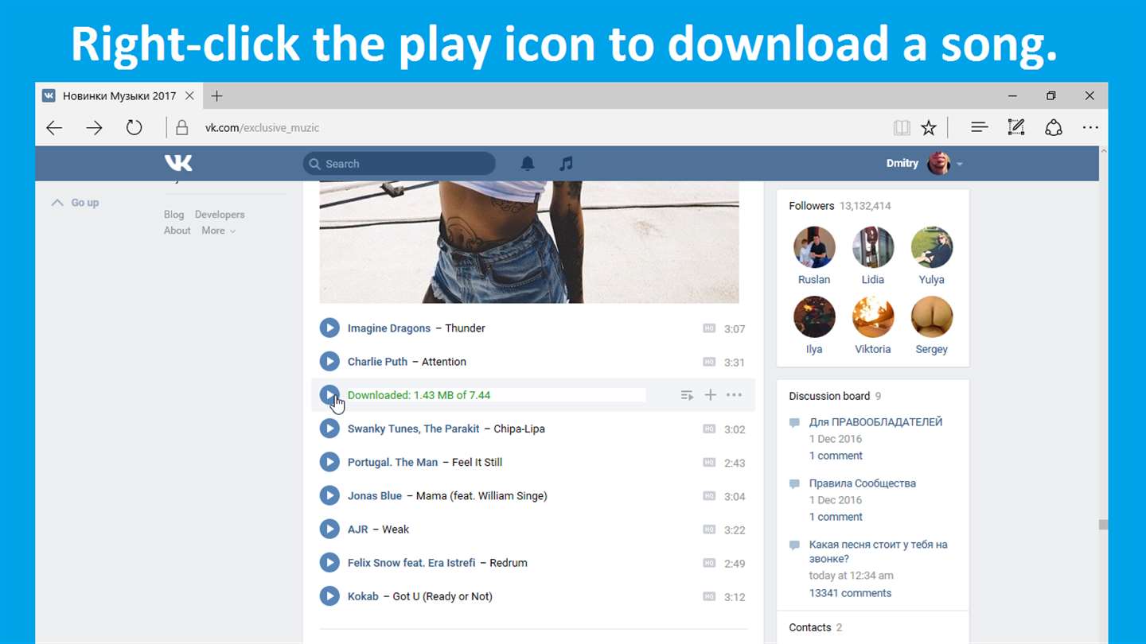
Task: Close the Новинки Музыки 2017 tab
Action: point(189,96)
